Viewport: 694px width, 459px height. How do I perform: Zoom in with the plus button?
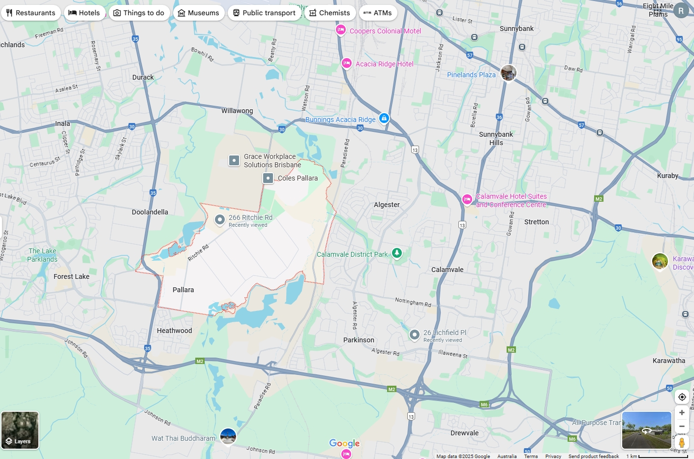(x=682, y=413)
